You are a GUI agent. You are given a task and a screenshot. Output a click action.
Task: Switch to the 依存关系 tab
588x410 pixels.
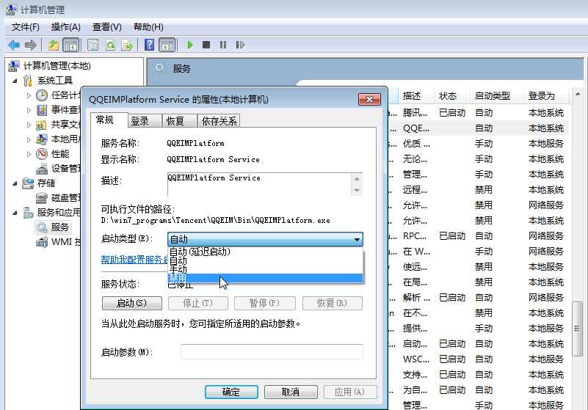point(219,121)
